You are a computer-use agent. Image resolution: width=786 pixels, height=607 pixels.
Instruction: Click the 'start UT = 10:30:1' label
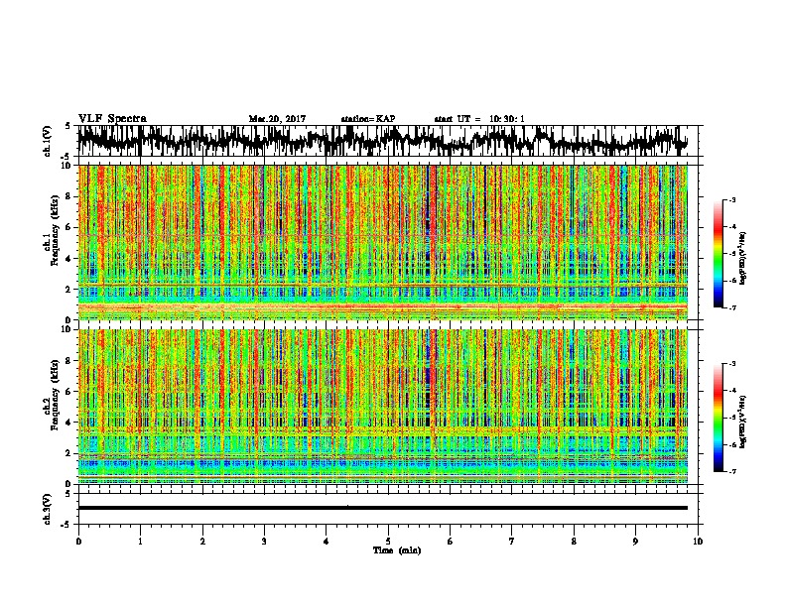point(479,119)
